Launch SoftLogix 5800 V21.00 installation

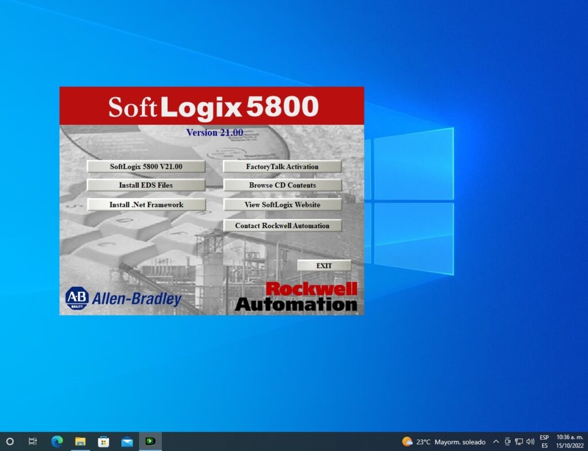[x=146, y=166]
